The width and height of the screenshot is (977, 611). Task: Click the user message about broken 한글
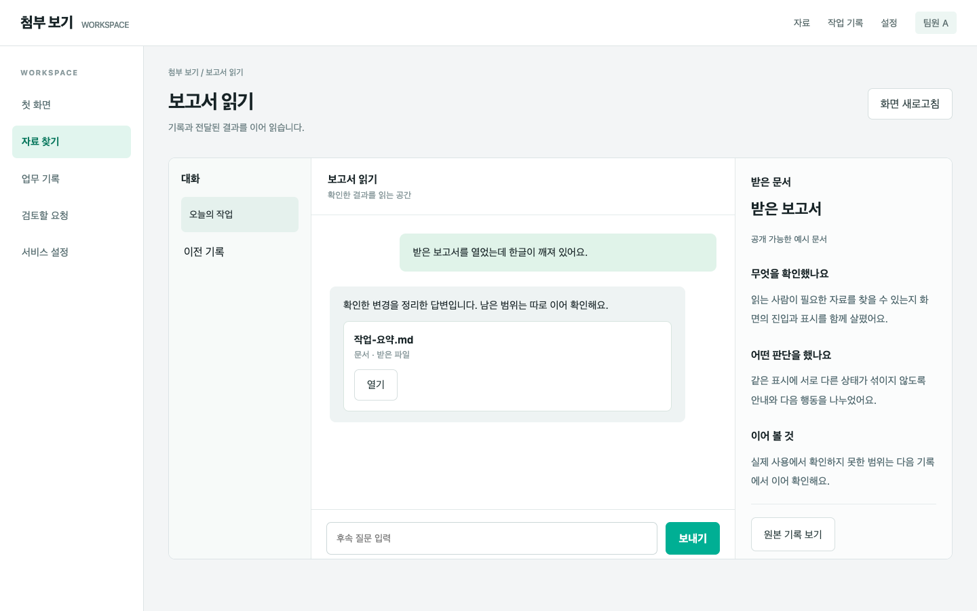pyautogui.click(x=558, y=253)
